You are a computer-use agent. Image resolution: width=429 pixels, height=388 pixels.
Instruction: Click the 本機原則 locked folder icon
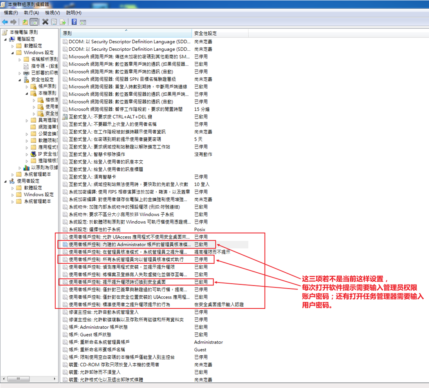34,93
